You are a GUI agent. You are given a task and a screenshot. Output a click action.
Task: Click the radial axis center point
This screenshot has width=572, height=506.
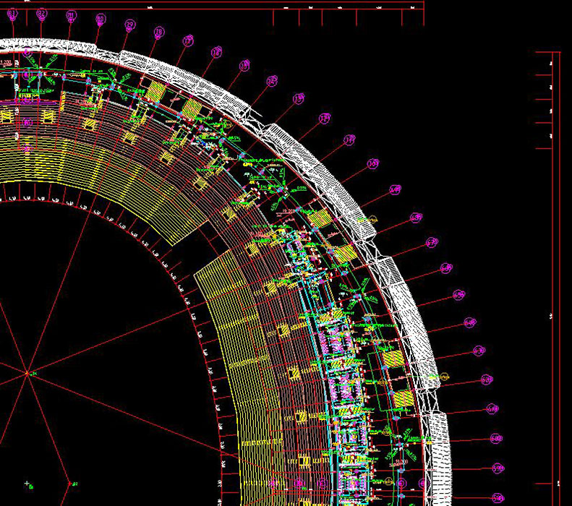(x=27, y=373)
